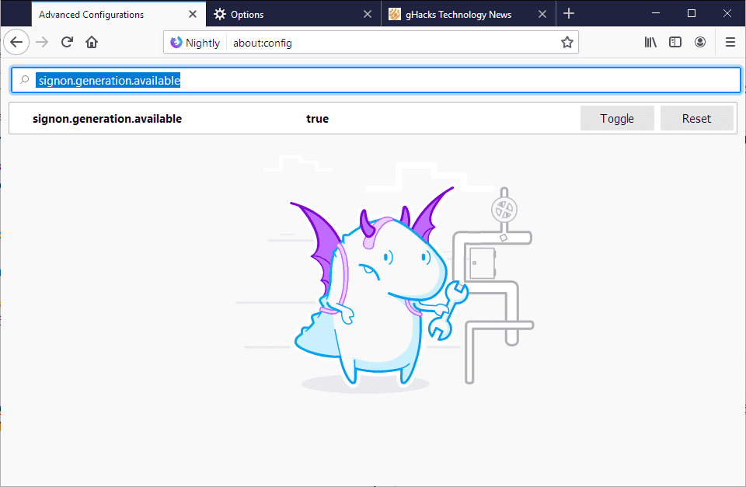This screenshot has height=487, width=746.
Task: Open the hamburger application menu
Action: 730,42
